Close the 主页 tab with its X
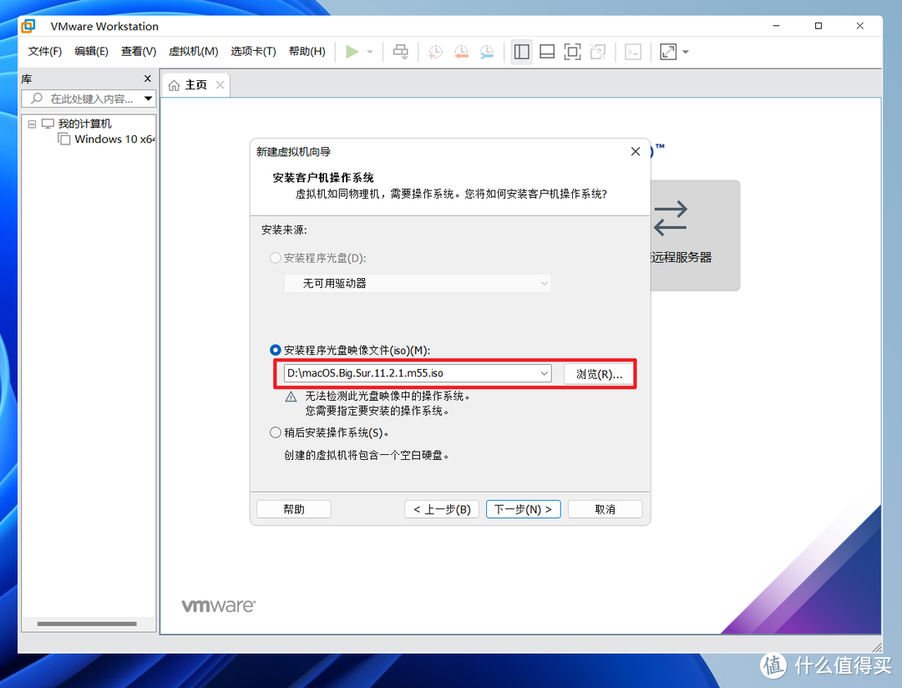 click(220, 84)
